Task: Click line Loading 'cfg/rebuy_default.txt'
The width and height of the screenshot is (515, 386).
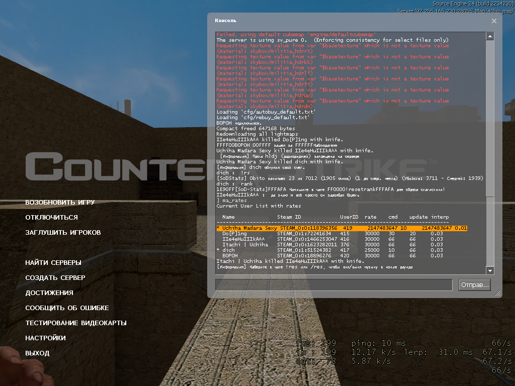Action: tap(263, 118)
